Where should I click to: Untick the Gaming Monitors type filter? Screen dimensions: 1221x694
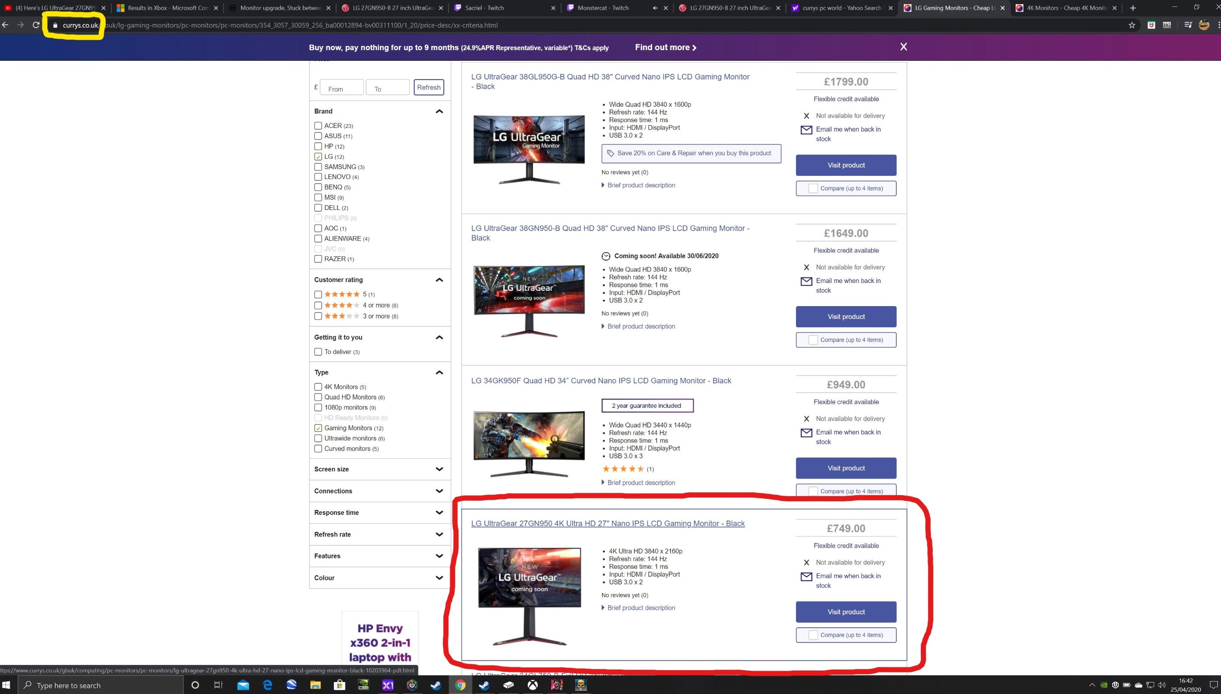tap(318, 428)
